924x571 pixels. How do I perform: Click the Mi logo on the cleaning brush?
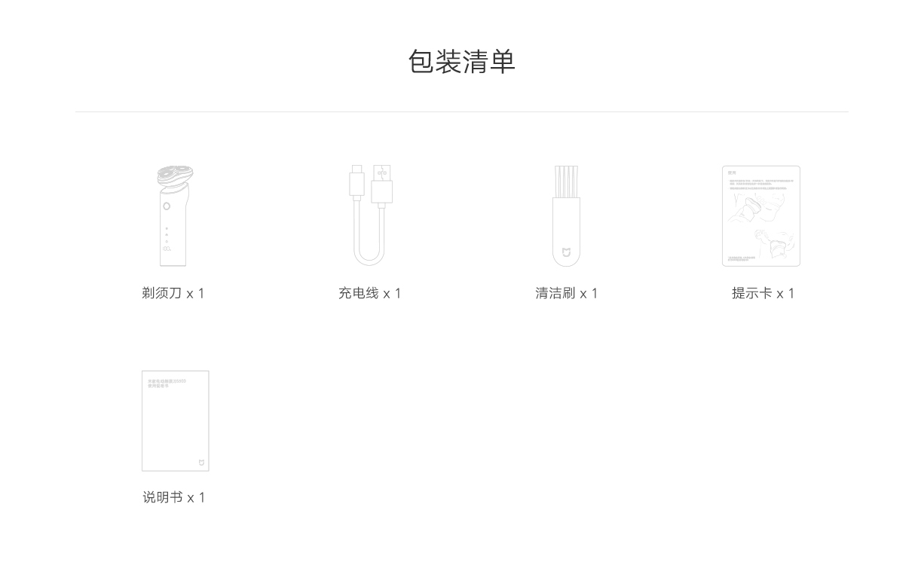coord(566,252)
